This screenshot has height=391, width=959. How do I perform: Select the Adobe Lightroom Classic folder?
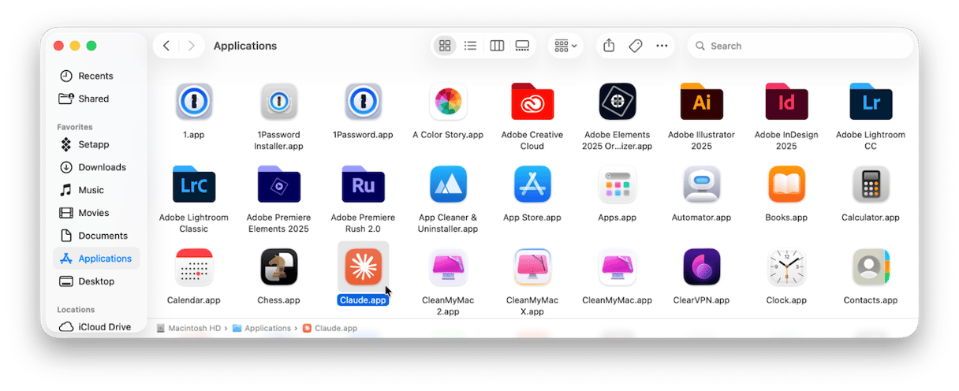[194, 184]
